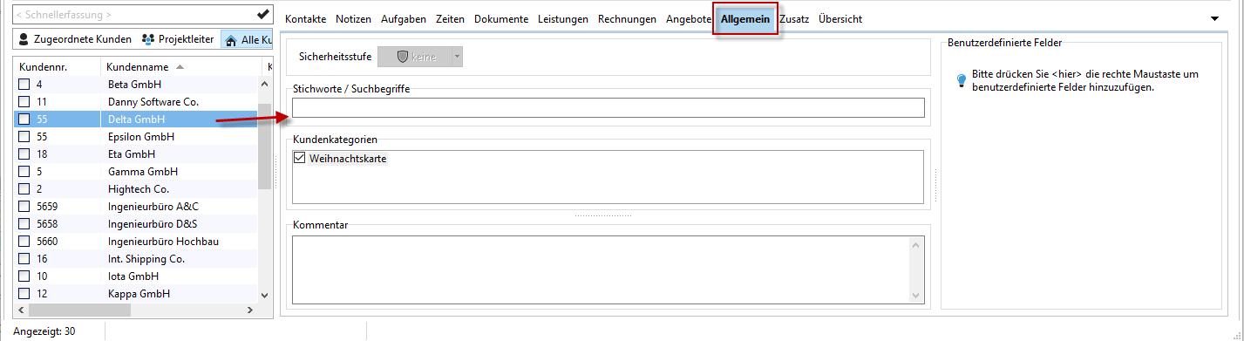1244x341 pixels.
Task: Select the Allgemein tab
Action: point(745,19)
